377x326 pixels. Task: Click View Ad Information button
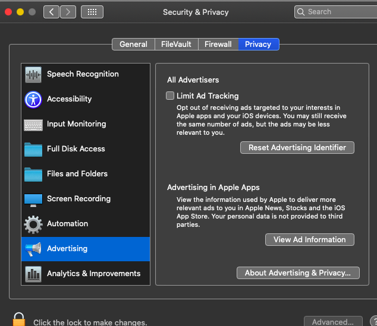[310, 239]
